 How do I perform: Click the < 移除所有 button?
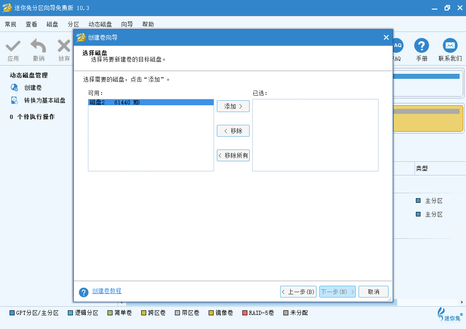point(233,155)
